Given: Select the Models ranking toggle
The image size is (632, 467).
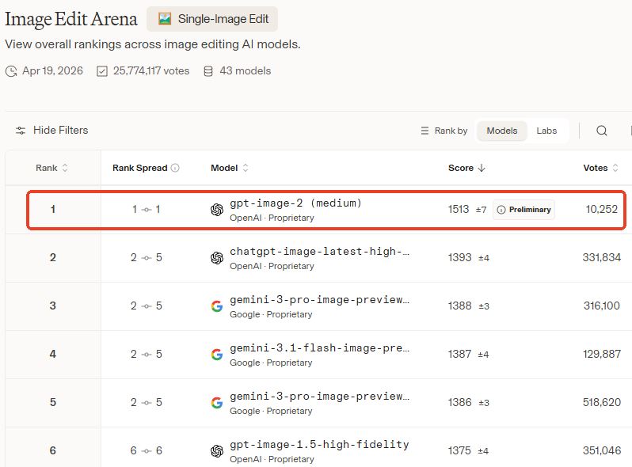Looking at the screenshot, I should coord(502,131).
